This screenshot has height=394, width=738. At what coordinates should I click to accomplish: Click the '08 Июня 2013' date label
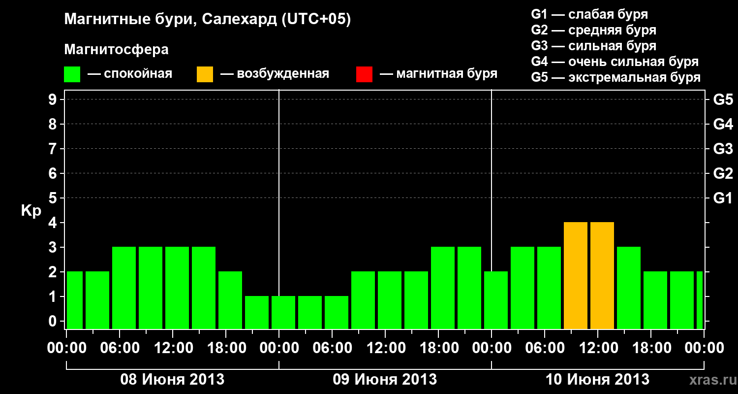click(x=173, y=380)
